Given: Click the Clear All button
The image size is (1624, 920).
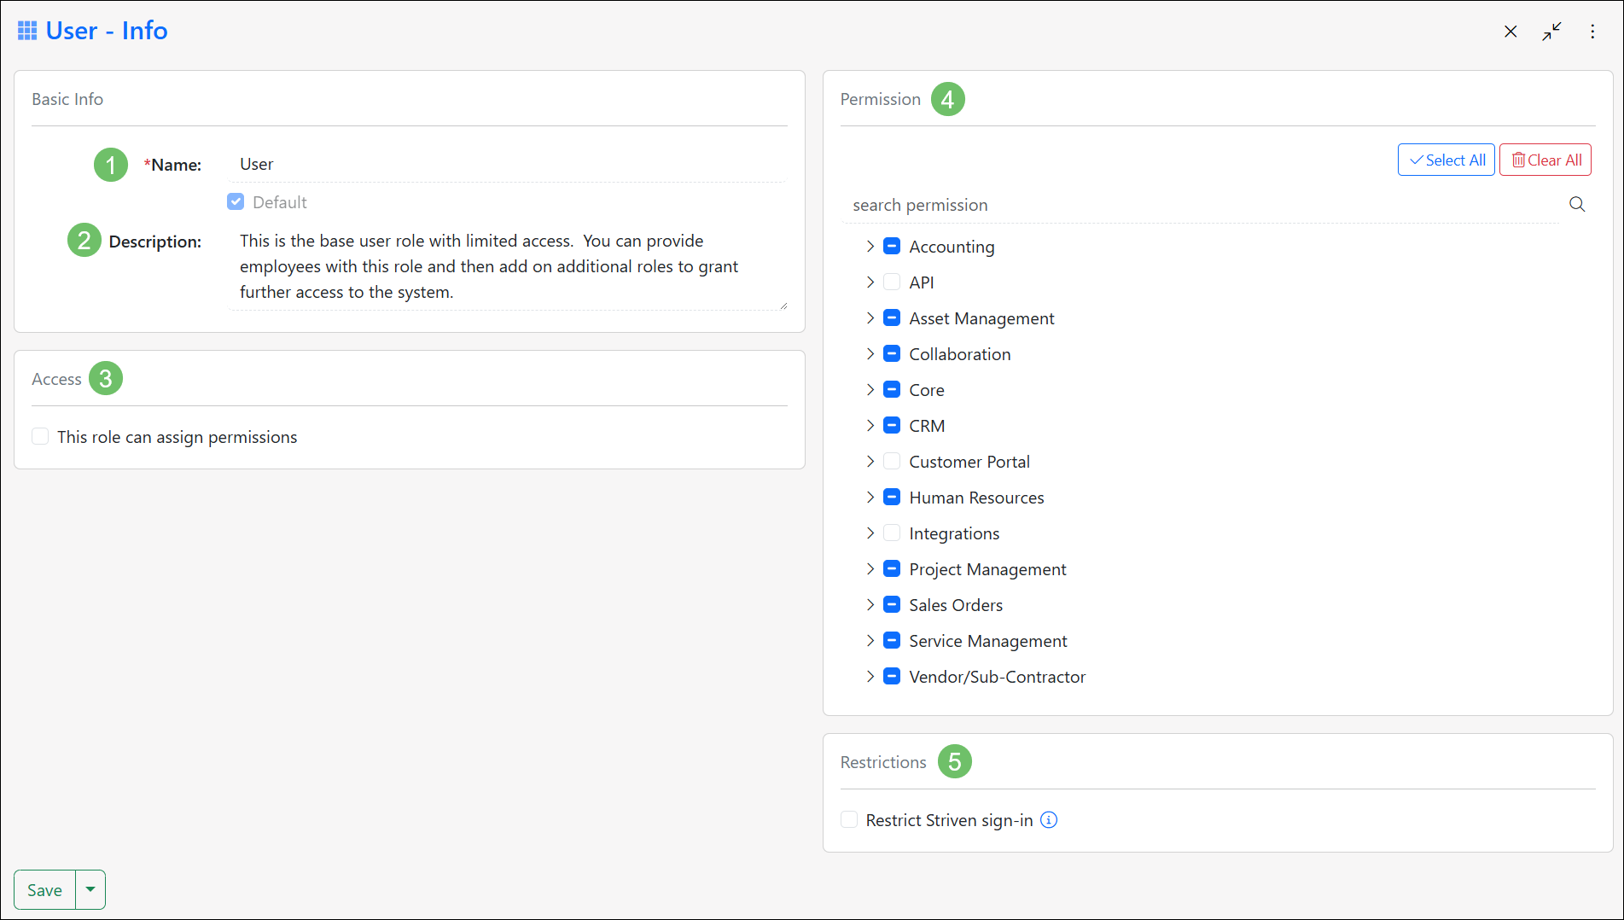Looking at the screenshot, I should [x=1545, y=160].
